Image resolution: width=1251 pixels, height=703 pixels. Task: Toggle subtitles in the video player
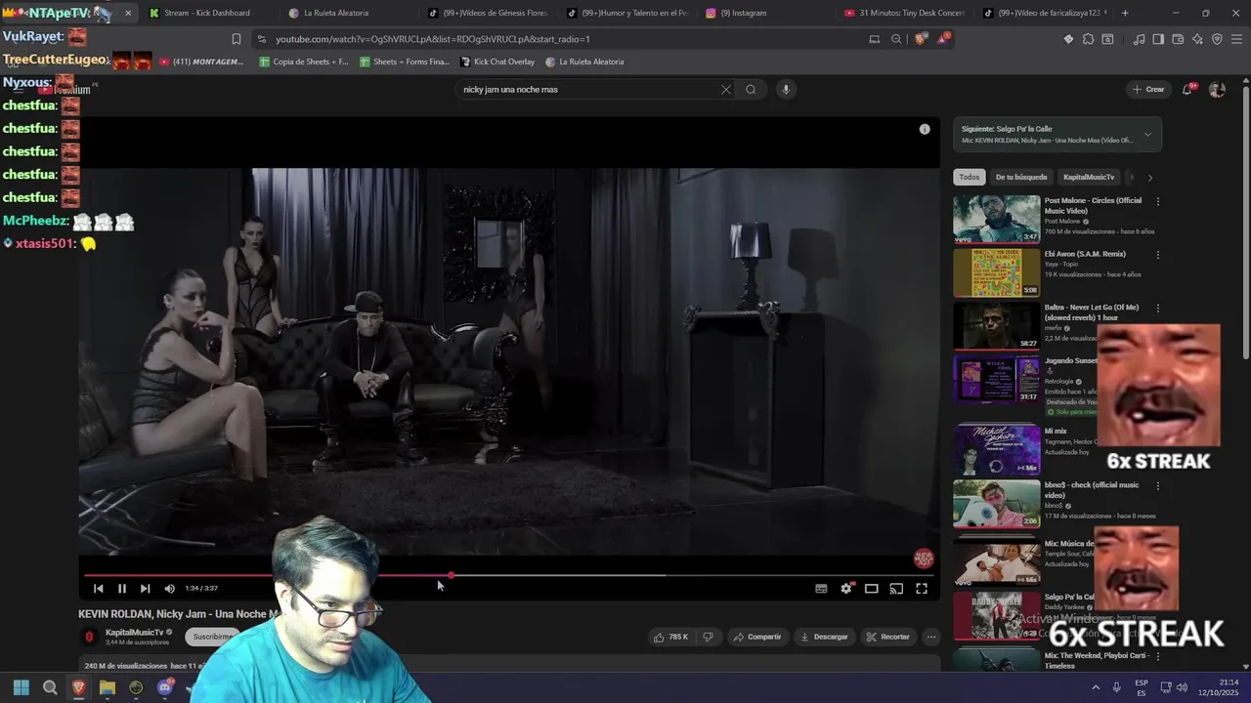pos(821,589)
